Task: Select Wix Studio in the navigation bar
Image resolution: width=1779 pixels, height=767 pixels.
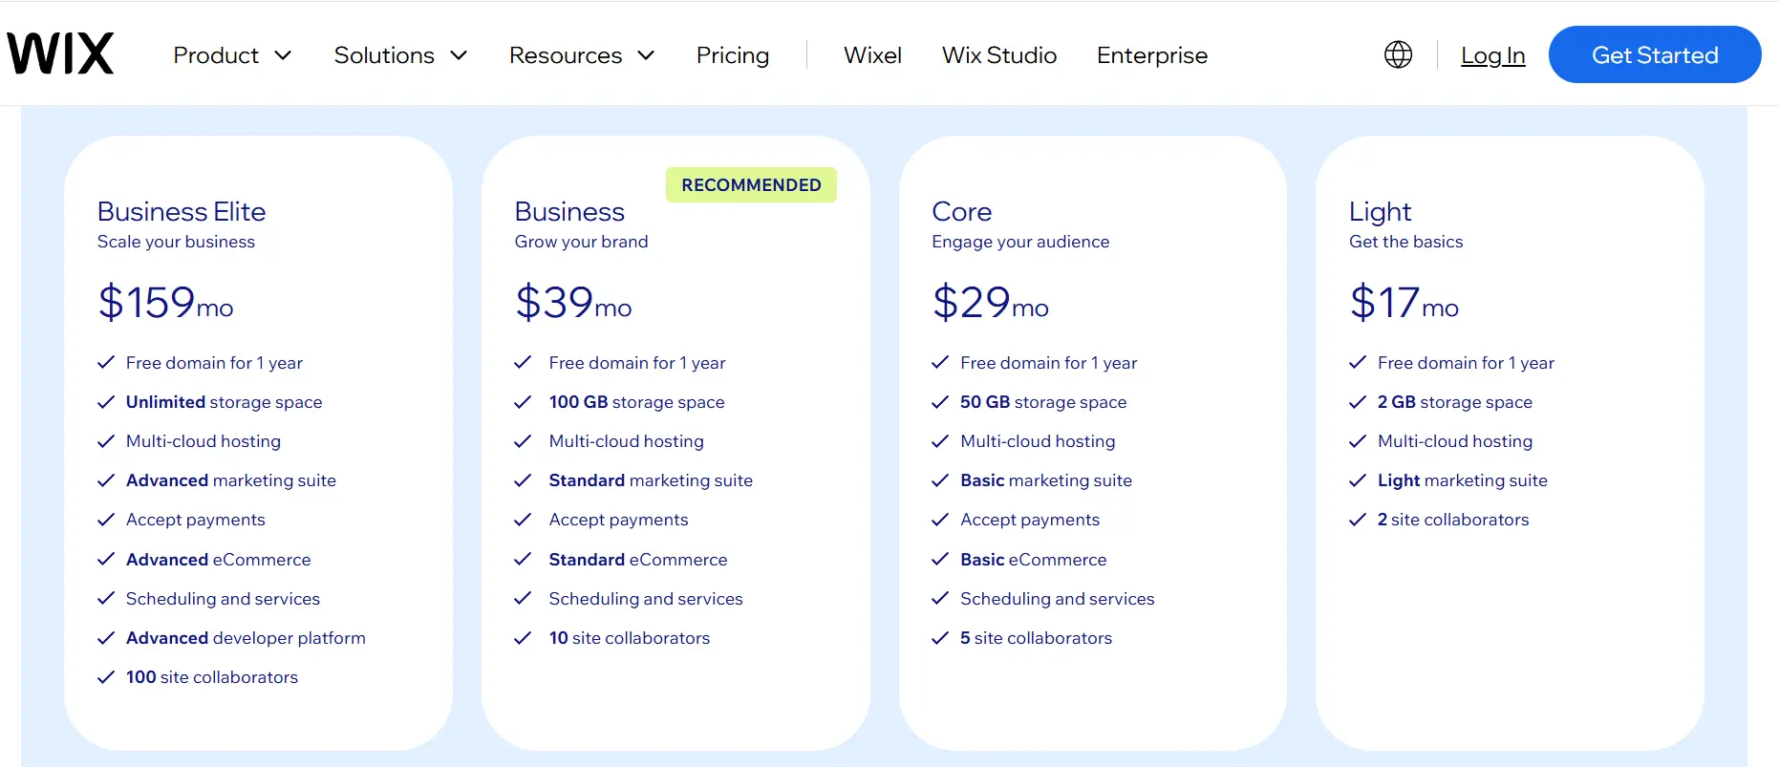Action: pos(998,54)
